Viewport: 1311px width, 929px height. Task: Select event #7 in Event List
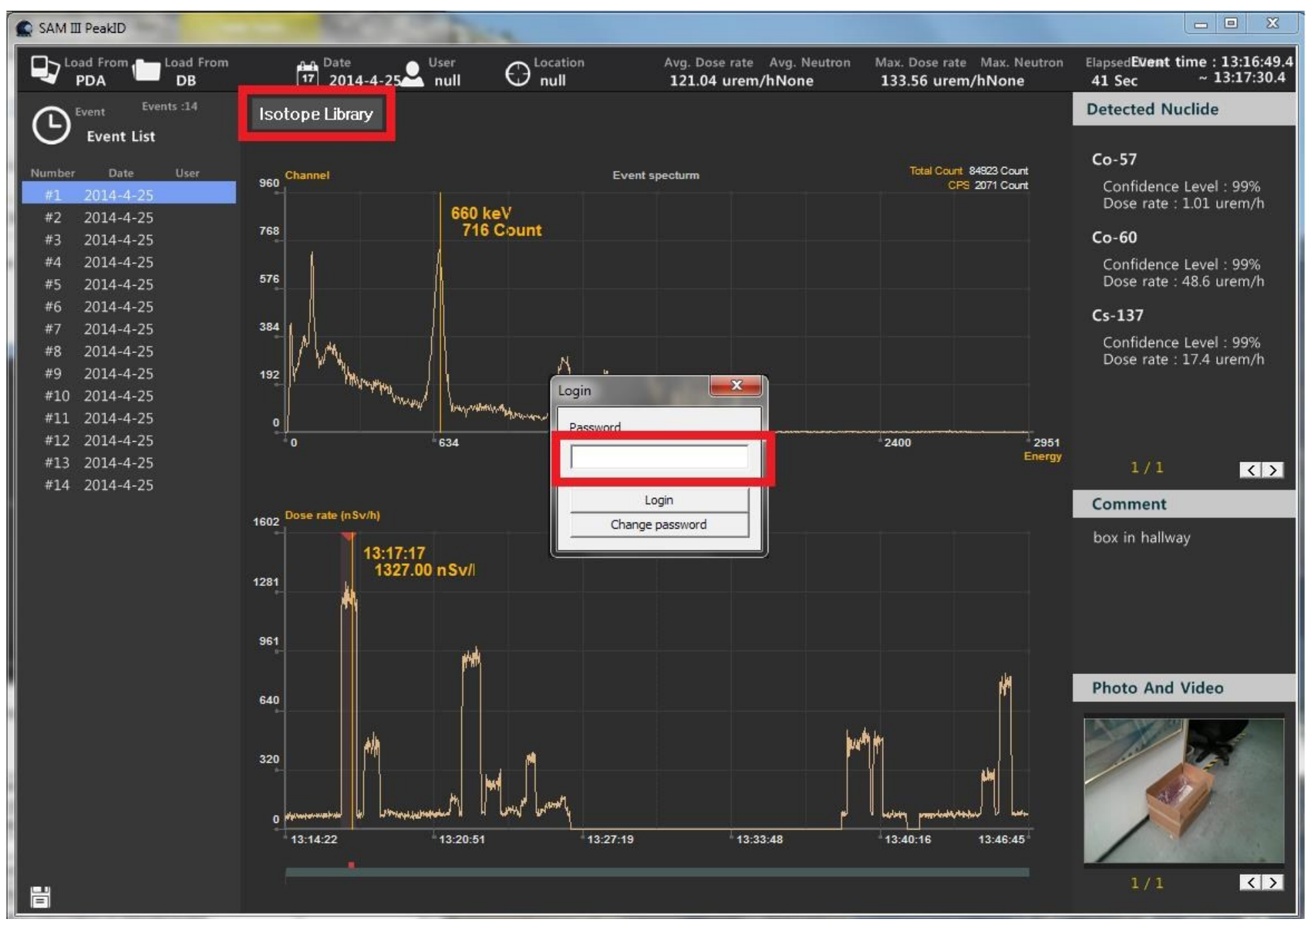129,329
